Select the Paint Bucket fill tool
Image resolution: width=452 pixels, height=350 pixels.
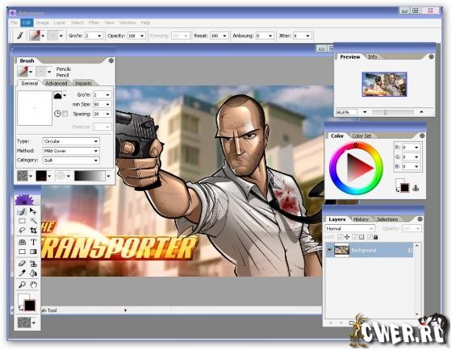point(33,273)
